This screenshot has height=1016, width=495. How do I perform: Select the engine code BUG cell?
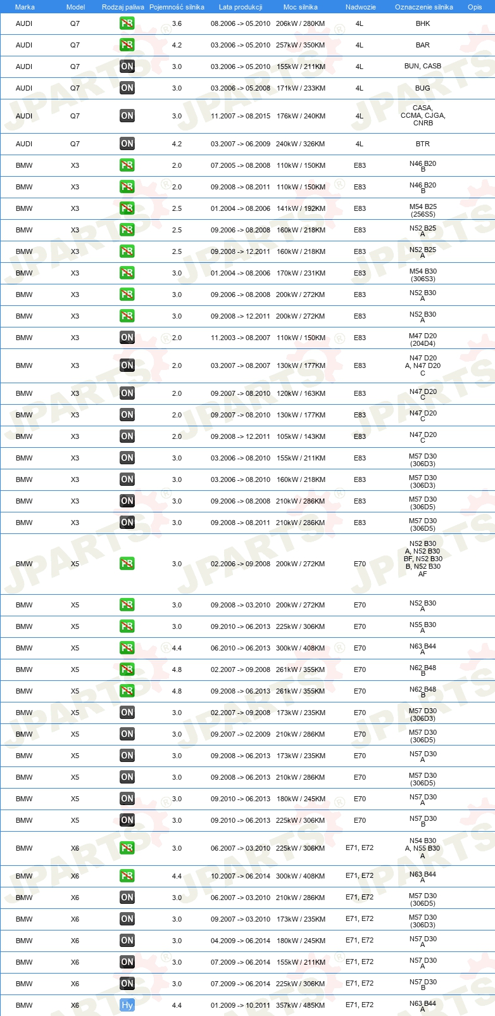click(423, 88)
